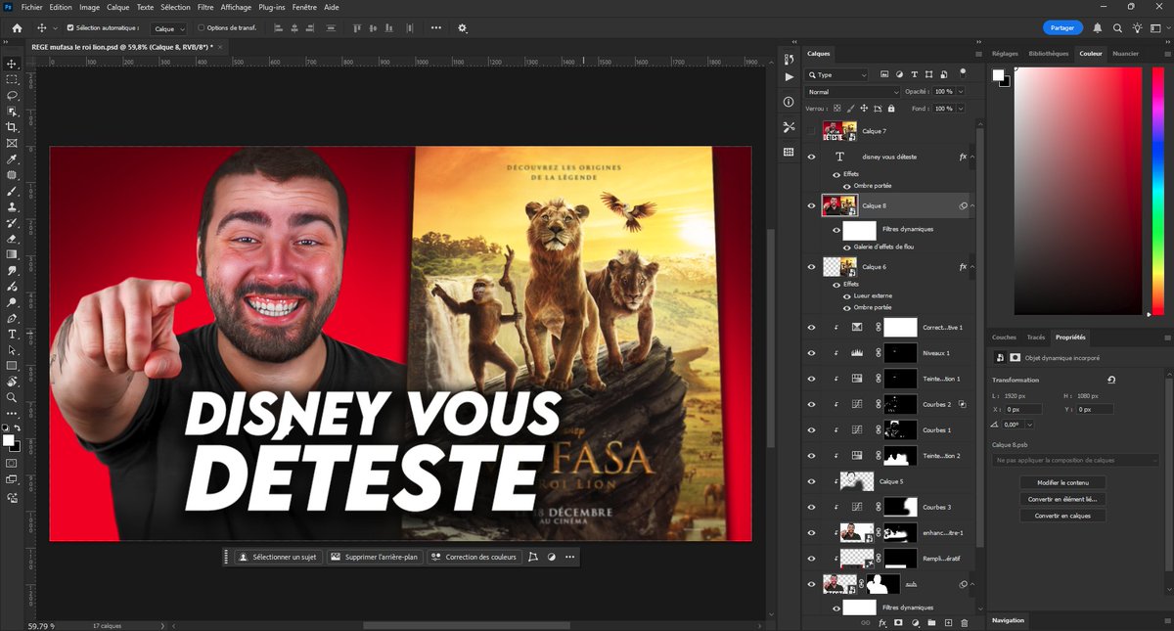Open the Fenêtre menu
Viewport: 1174px width, 631px height.
tap(304, 7)
